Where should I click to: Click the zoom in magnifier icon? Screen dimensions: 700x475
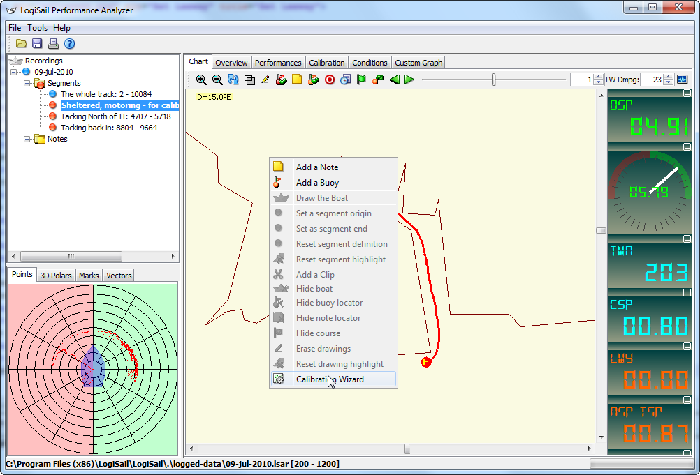(x=201, y=80)
